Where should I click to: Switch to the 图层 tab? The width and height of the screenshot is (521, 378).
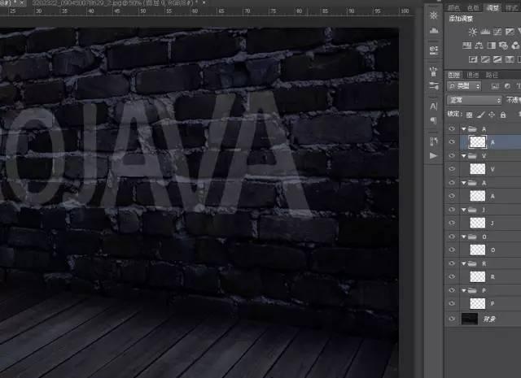(x=454, y=75)
